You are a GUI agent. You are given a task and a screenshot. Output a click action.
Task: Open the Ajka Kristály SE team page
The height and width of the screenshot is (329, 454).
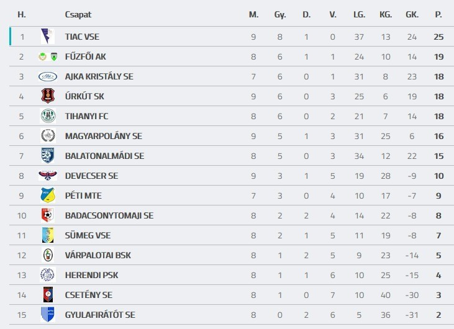[99, 76]
